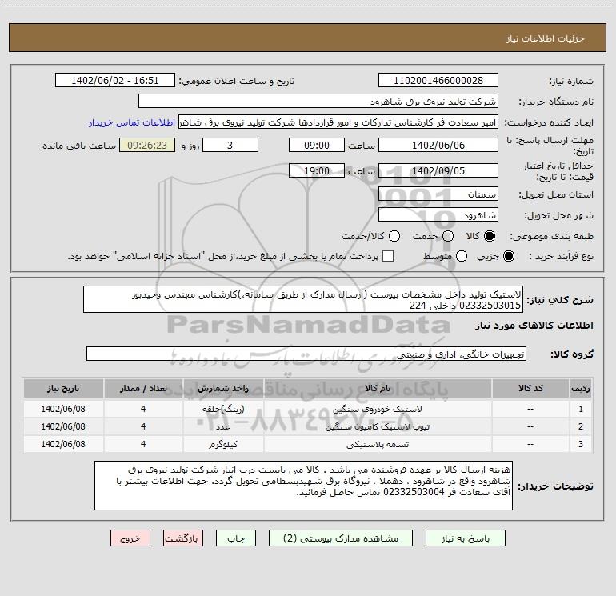Click the اطلاعات کالاهای مورد نیاز section heading
The image size is (616, 596).
pos(534,326)
